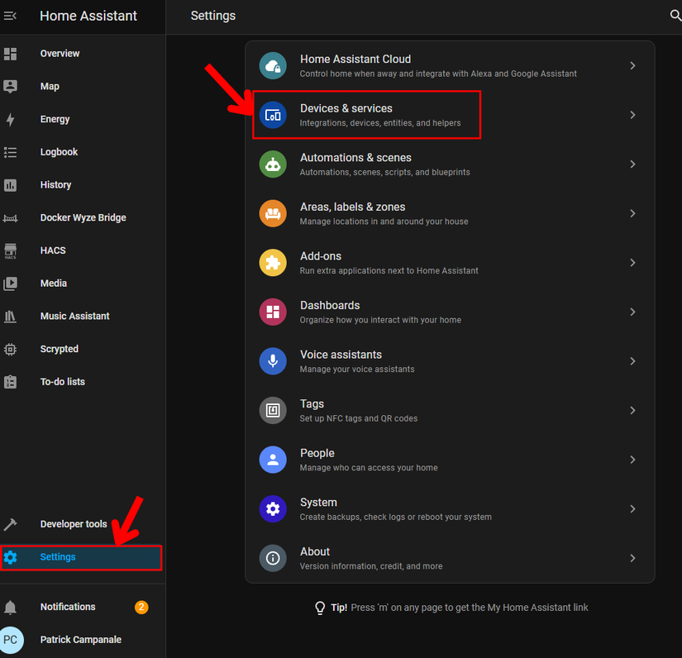Click the Automations & scenes robot icon
This screenshot has height=658, width=682.
(273, 164)
